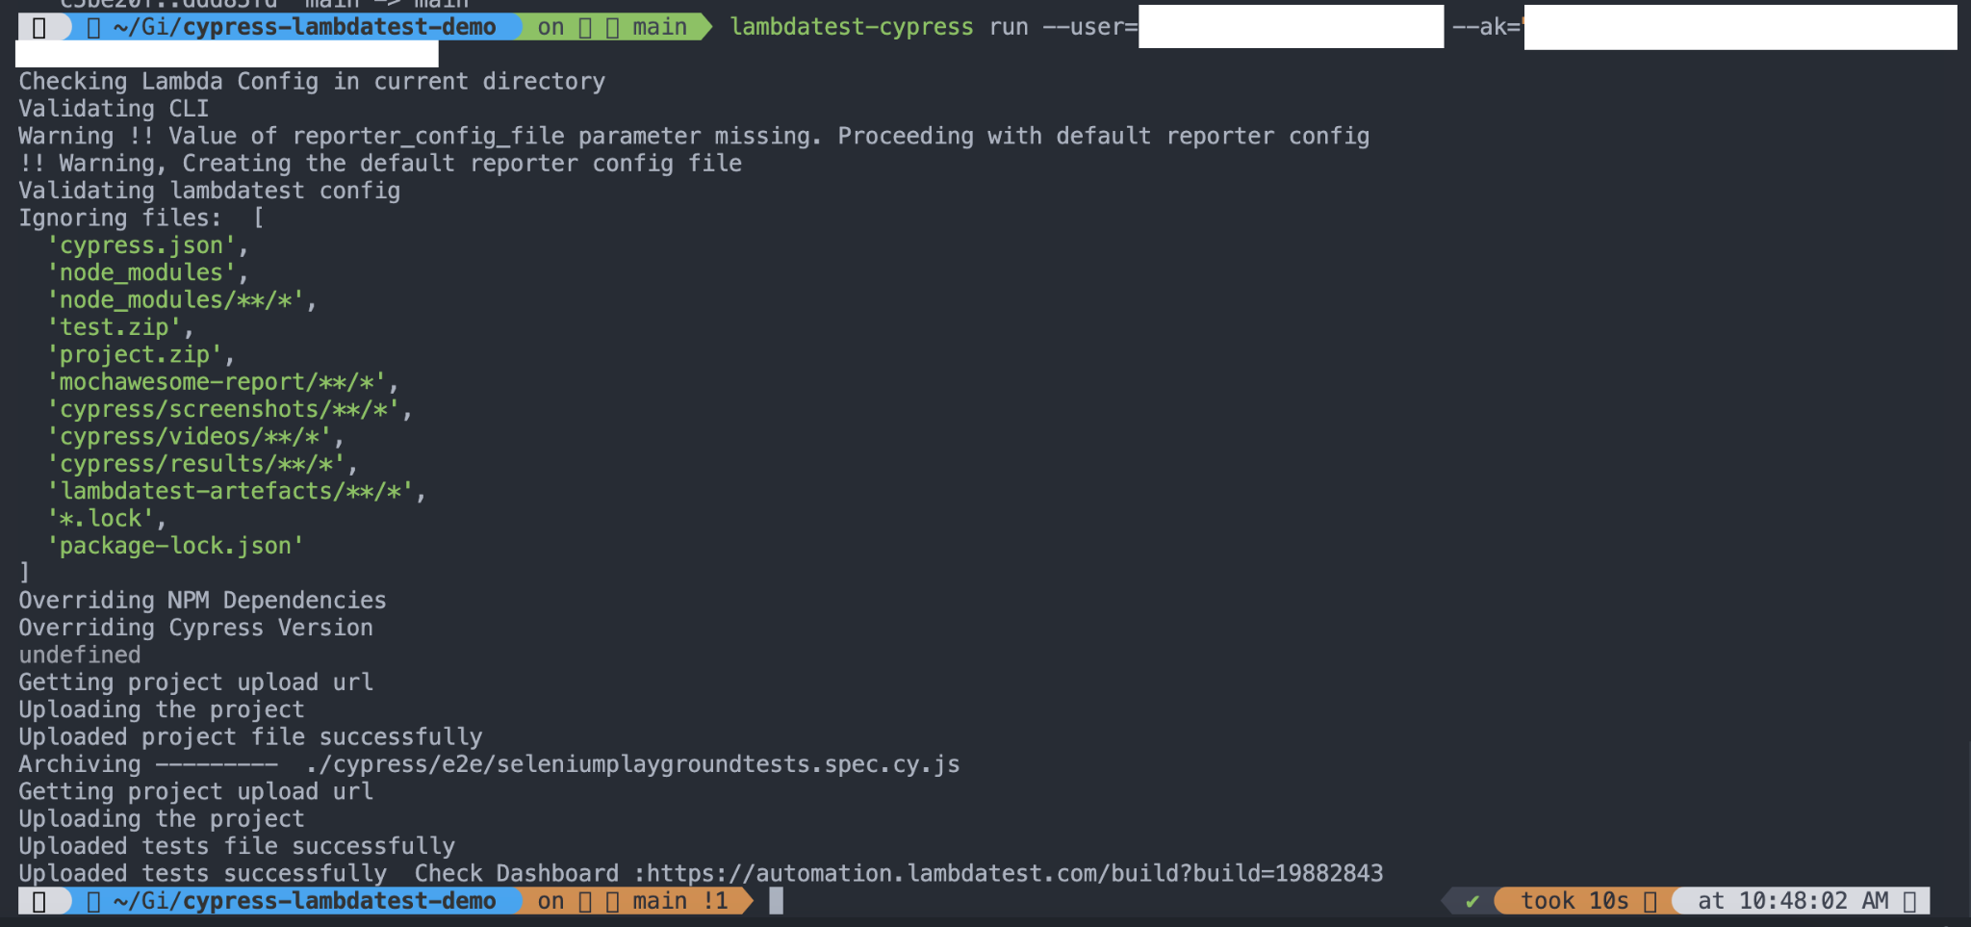The image size is (1971, 927).
Task: Click the 'package-lock.json' ignored file entry
Action: (175, 547)
